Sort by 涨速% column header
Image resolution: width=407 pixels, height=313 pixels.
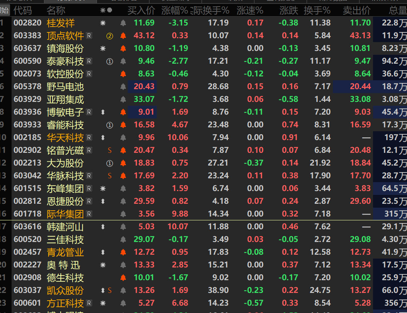coord(250,10)
